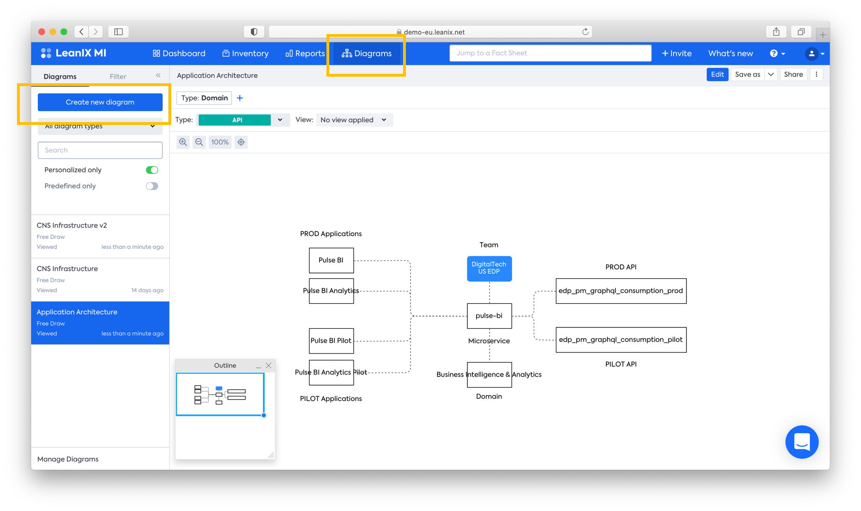861x511 pixels.
Task: Collapse the sidebar with double chevron
Action: tap(158, 76)
